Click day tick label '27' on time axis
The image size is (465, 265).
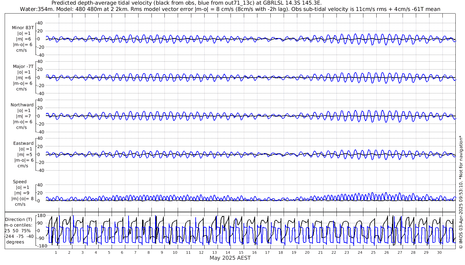click(x=400, y=252)
